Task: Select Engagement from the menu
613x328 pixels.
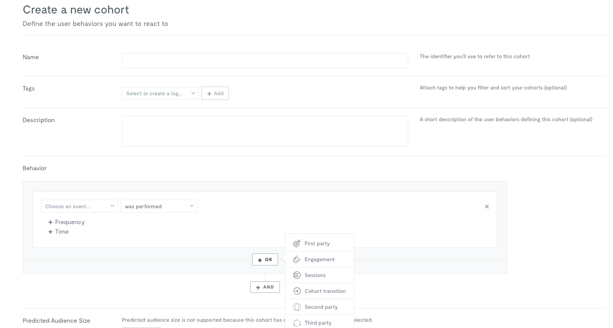Action: 320,259
